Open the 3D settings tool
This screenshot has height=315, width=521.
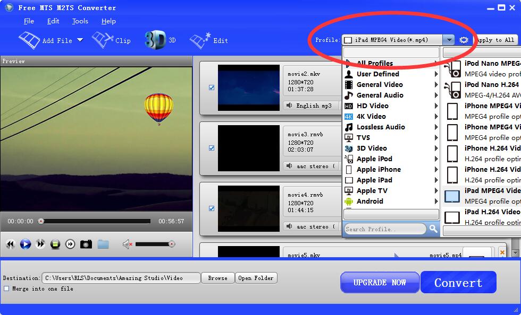(x=160, y=40)
